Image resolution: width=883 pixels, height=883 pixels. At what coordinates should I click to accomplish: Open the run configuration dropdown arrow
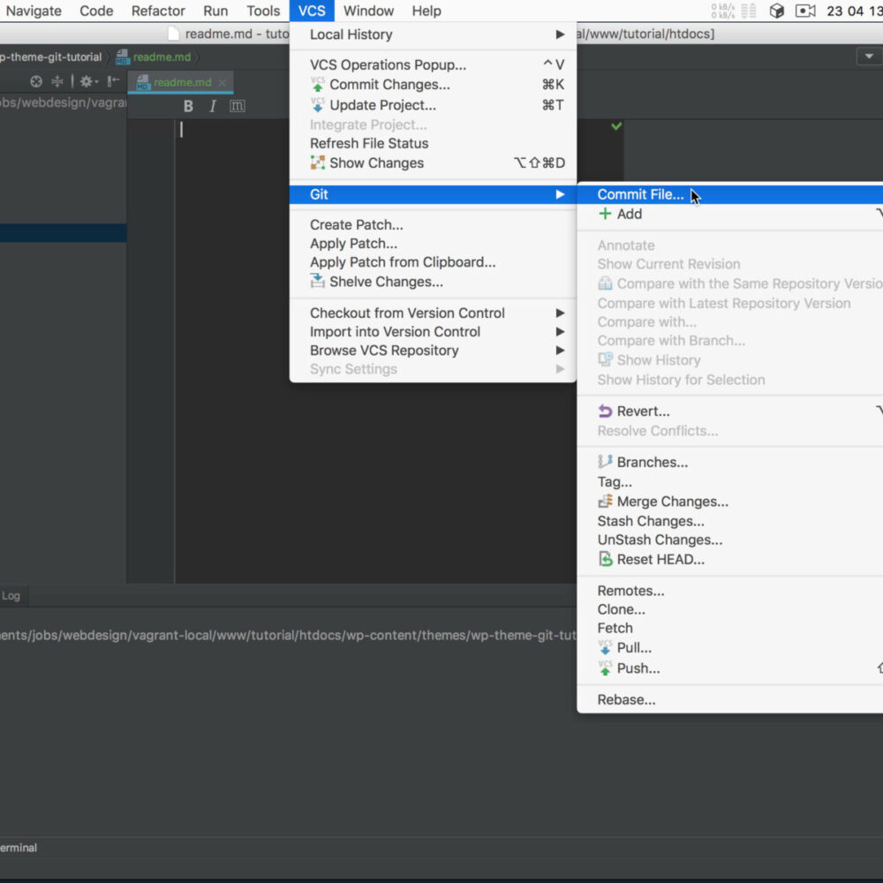[869, 57]
